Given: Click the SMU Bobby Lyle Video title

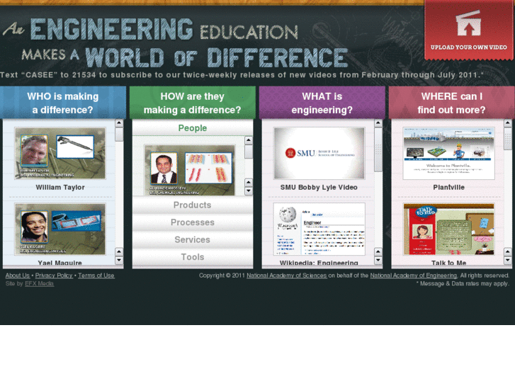Looking at the screenshot, I should [x=319, y=187].
